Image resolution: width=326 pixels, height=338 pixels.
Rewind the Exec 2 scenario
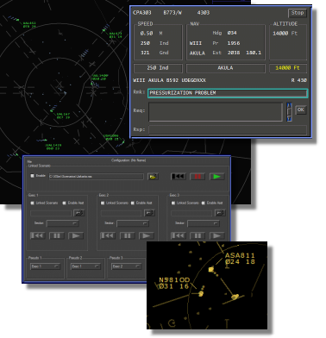pyautogui.click(x=108, y=235)
